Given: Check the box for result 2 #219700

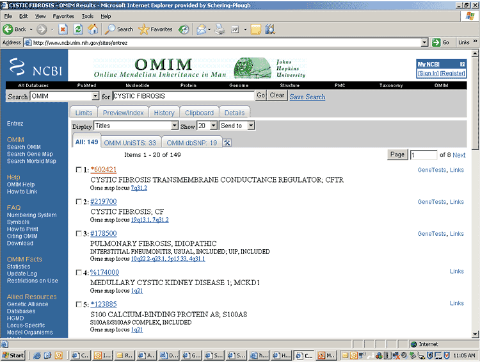Looking at the screenshot, I should click(79, 201).
